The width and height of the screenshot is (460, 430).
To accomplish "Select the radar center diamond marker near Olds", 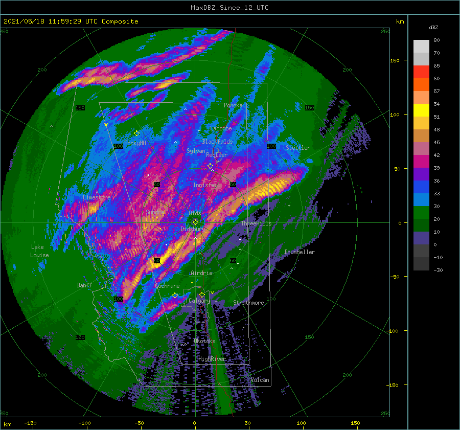I will pyautogui.click(x=195, y=222).
